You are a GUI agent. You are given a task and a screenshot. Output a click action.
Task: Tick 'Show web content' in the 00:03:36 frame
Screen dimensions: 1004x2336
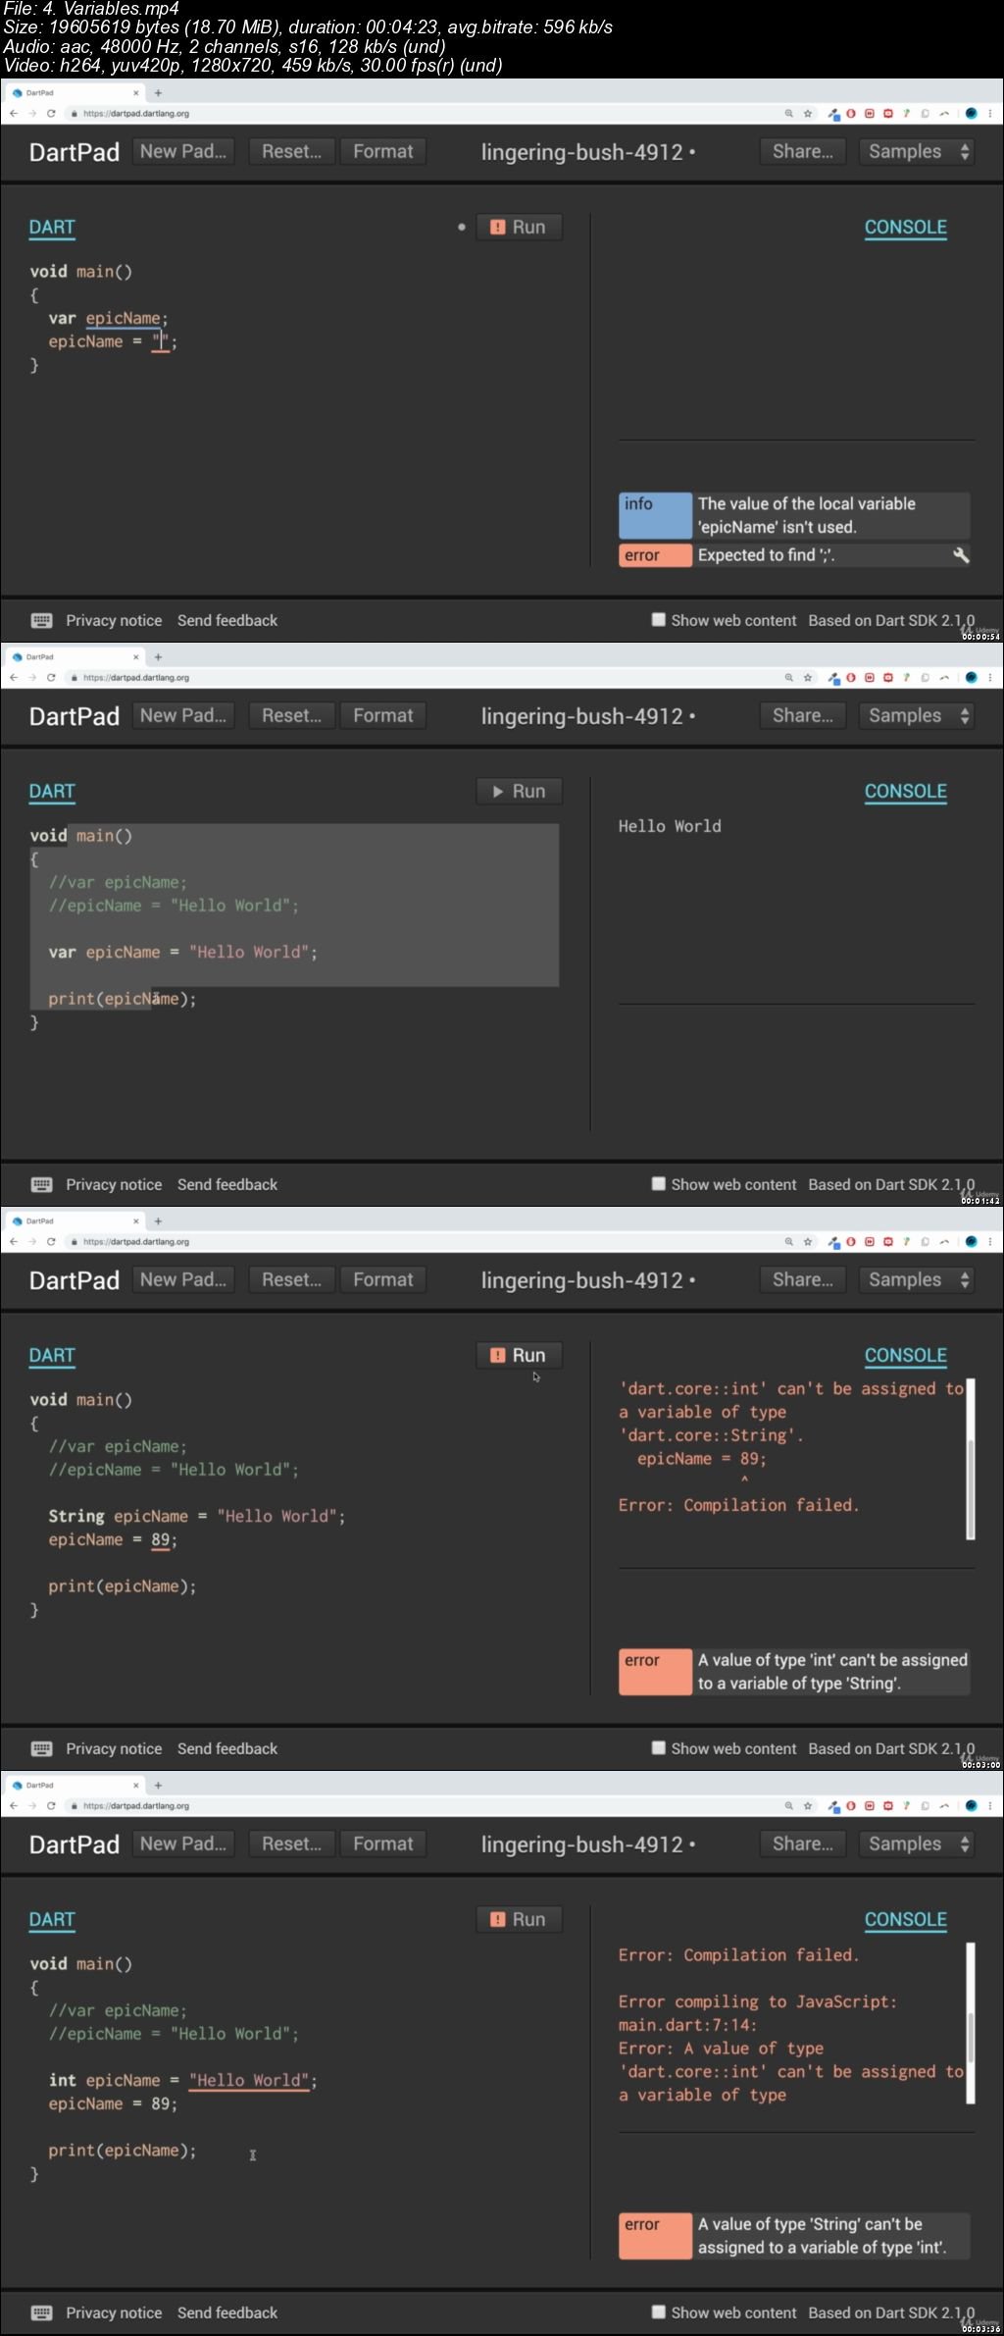[659, 2312]
